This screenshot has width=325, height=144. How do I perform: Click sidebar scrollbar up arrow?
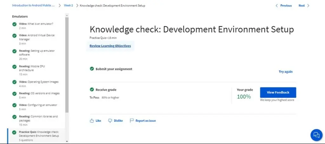coord(67,15)
